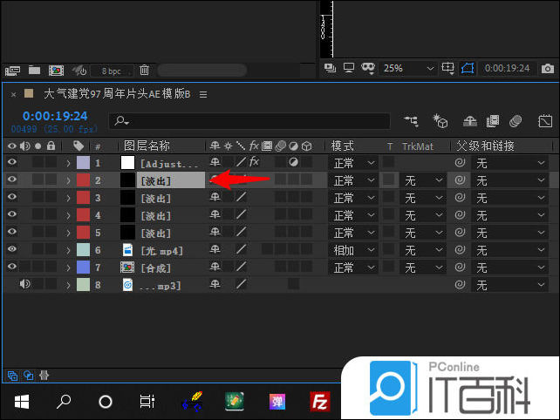Screen dimensions: 560x420
Task: Click the preview time 0:00:19:24 in viewer
Action: (507, 68)
